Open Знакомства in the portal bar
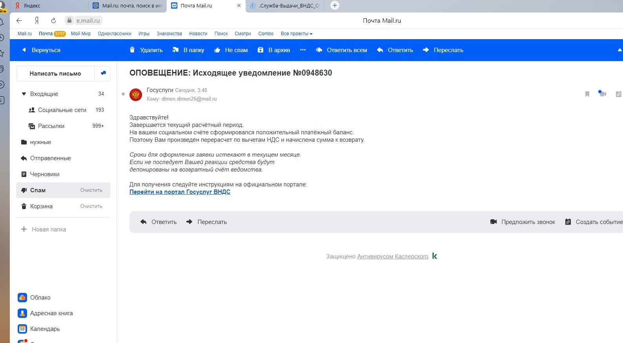This screenshot has width=623, height=343. tap(169, 34)
